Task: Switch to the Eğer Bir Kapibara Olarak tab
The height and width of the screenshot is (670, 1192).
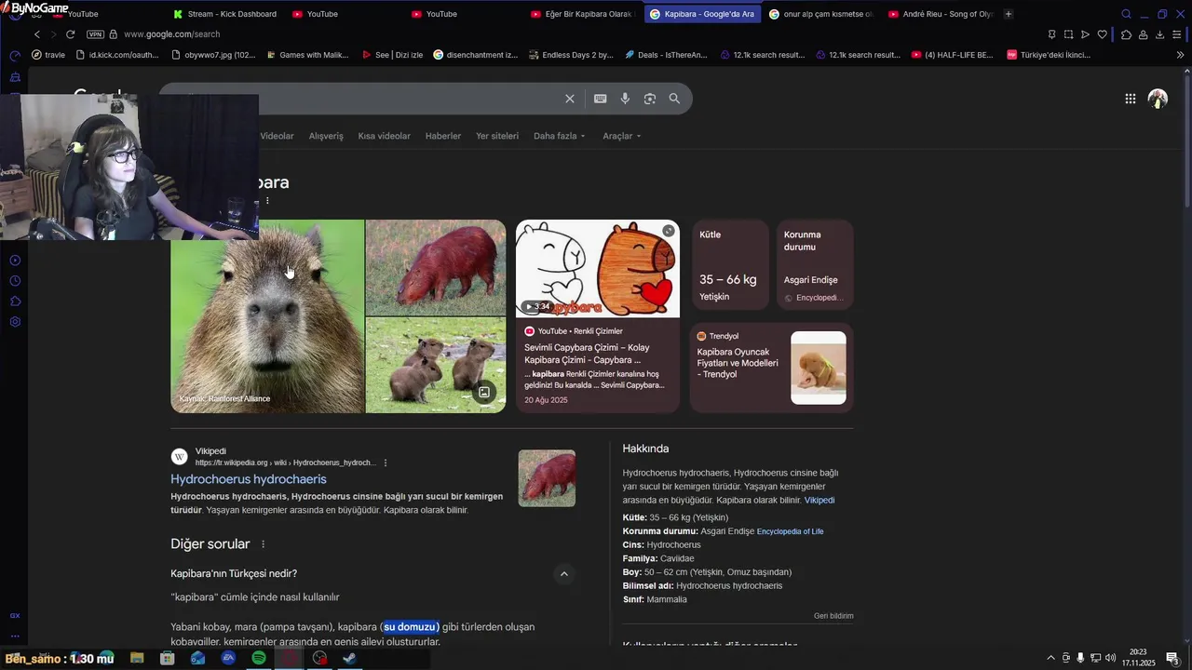Action: pyautogui.click(x=582, y=14)
